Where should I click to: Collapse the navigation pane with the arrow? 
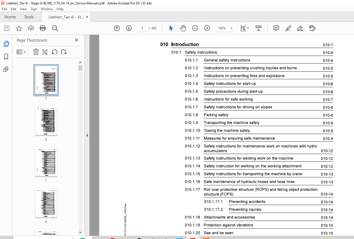(87, 135)
